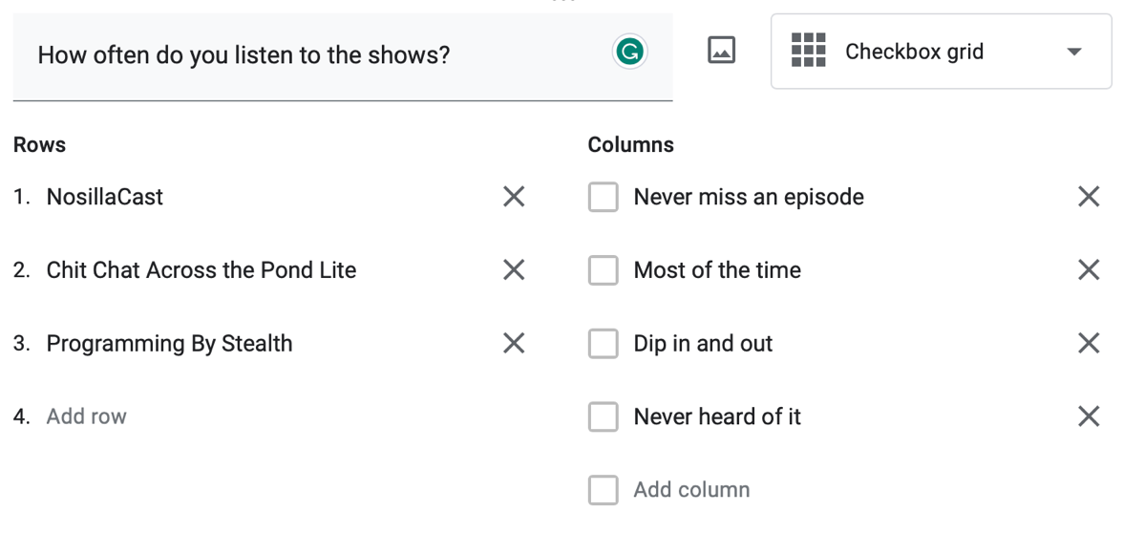The image size is (1144, 533).
Task: Click the add image icon
Action: click(x=721, y=51)
